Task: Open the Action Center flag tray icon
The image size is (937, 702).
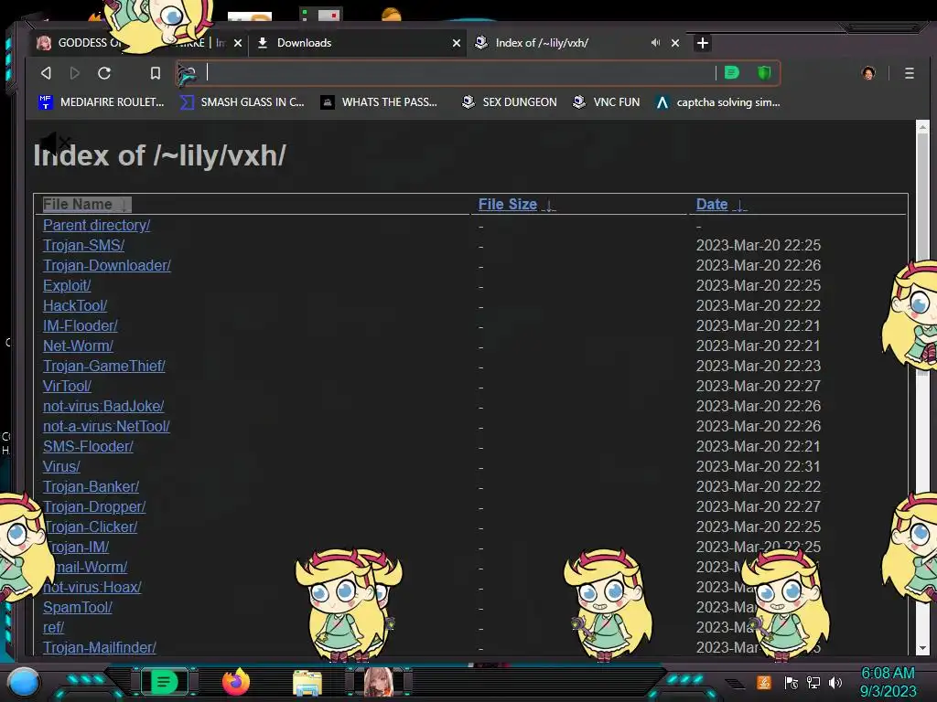Action: (x=792, y=683)
